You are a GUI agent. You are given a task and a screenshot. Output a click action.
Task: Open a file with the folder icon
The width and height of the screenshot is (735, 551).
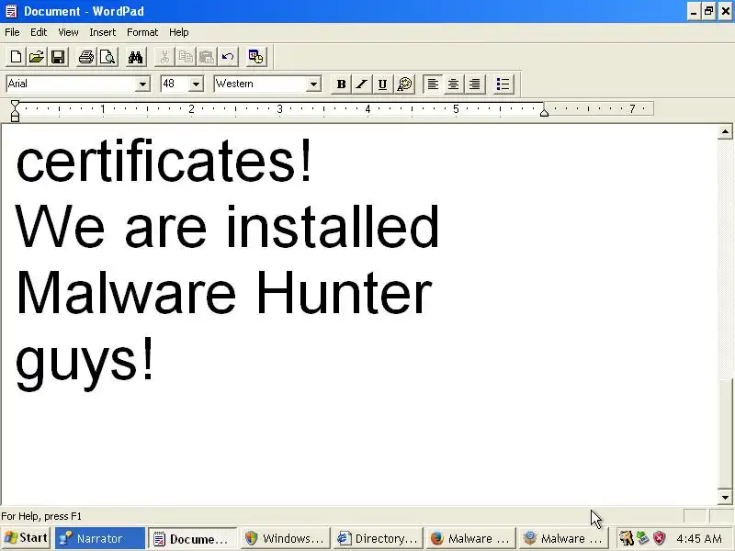37,57
